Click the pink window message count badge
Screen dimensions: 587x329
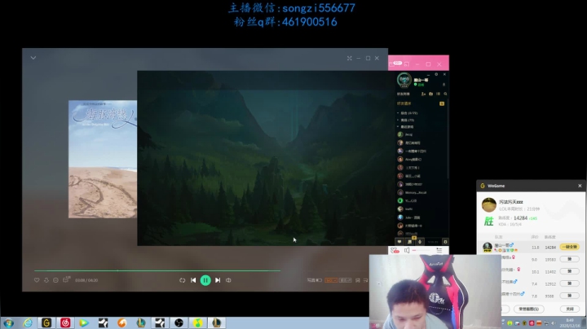point(398,64)
